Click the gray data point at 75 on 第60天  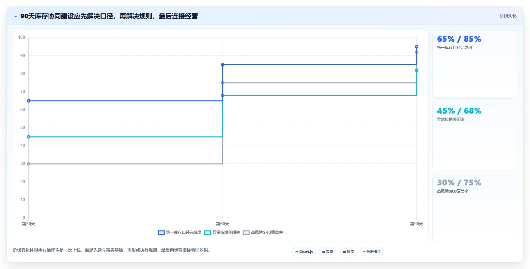(223, 83)
